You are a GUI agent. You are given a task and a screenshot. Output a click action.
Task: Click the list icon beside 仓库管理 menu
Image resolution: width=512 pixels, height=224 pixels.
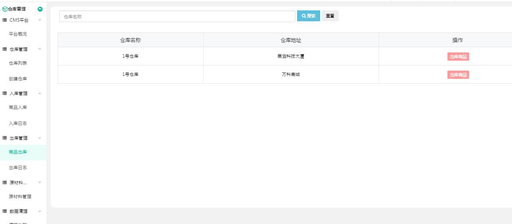[5, 49]
